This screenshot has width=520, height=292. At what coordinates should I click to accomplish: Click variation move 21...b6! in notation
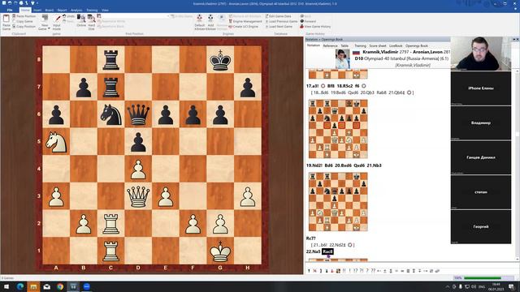tap(320, 245)
